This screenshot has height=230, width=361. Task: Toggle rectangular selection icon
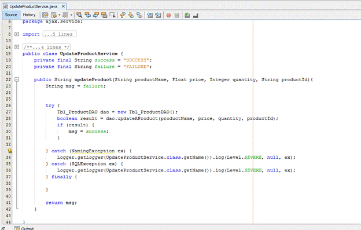[x=112, y=15]
